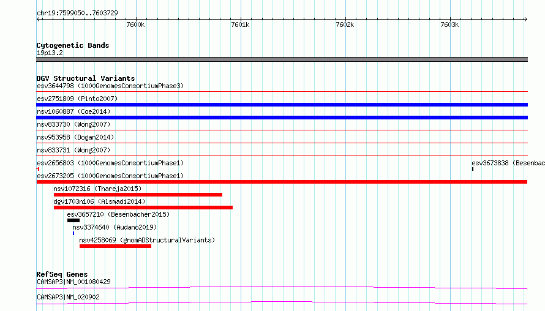
Task: Open the RefSeq Genes track heading
Action: click(62, 274)
